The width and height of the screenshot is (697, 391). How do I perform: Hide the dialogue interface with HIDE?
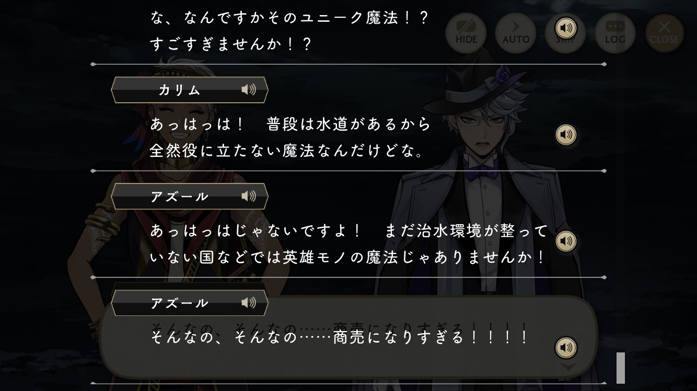click(x=466, y=33)
